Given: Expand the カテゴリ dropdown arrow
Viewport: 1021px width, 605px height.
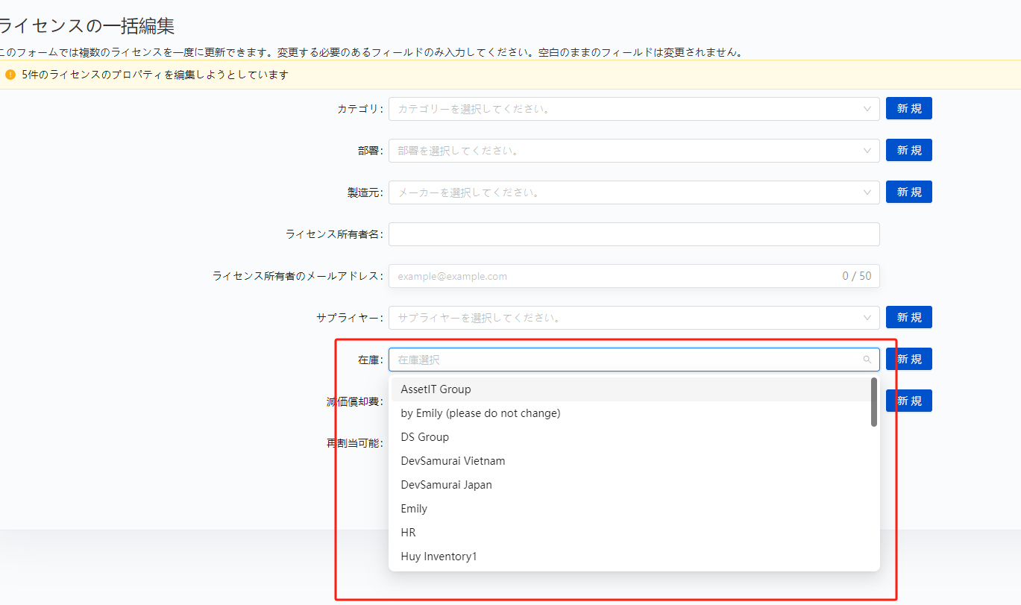Looking at the screenshot, I should coord(867,109).
